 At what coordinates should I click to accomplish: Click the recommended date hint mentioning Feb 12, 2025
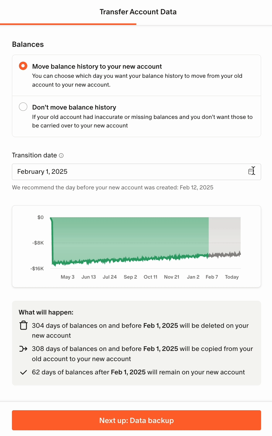click(113, 188)
